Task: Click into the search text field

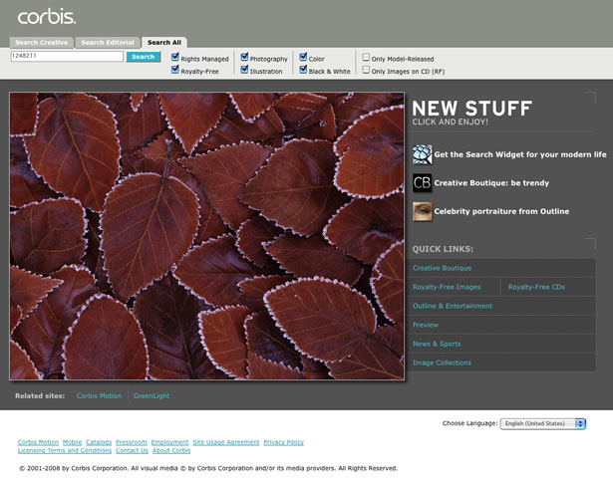Action: click(x=67, y=56)
